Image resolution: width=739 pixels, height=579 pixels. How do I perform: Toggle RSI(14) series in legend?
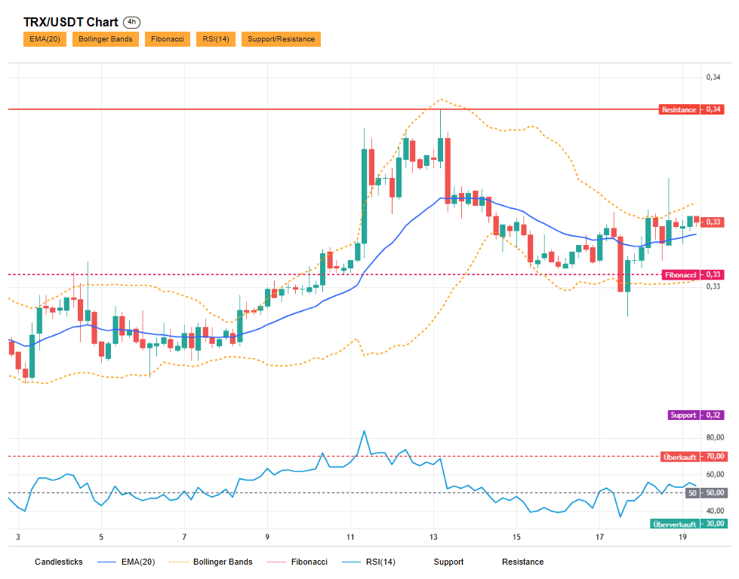coord(368,562)
